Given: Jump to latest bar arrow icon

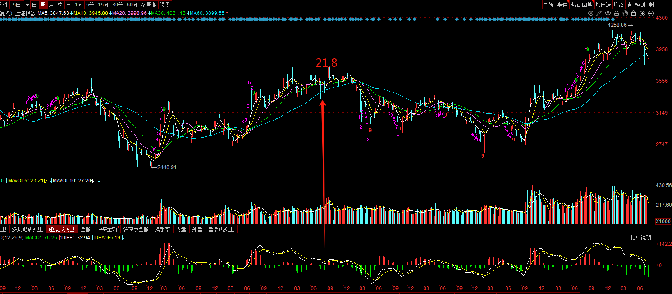Looking at the screenshot, I should pyautogui.click(x=651, y=5).
